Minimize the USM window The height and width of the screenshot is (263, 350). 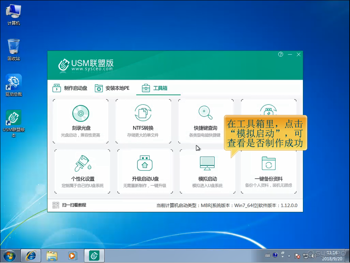[290, 54]
